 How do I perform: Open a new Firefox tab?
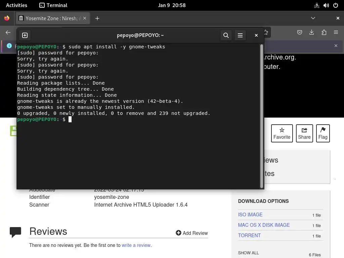[x=97, y=18]
